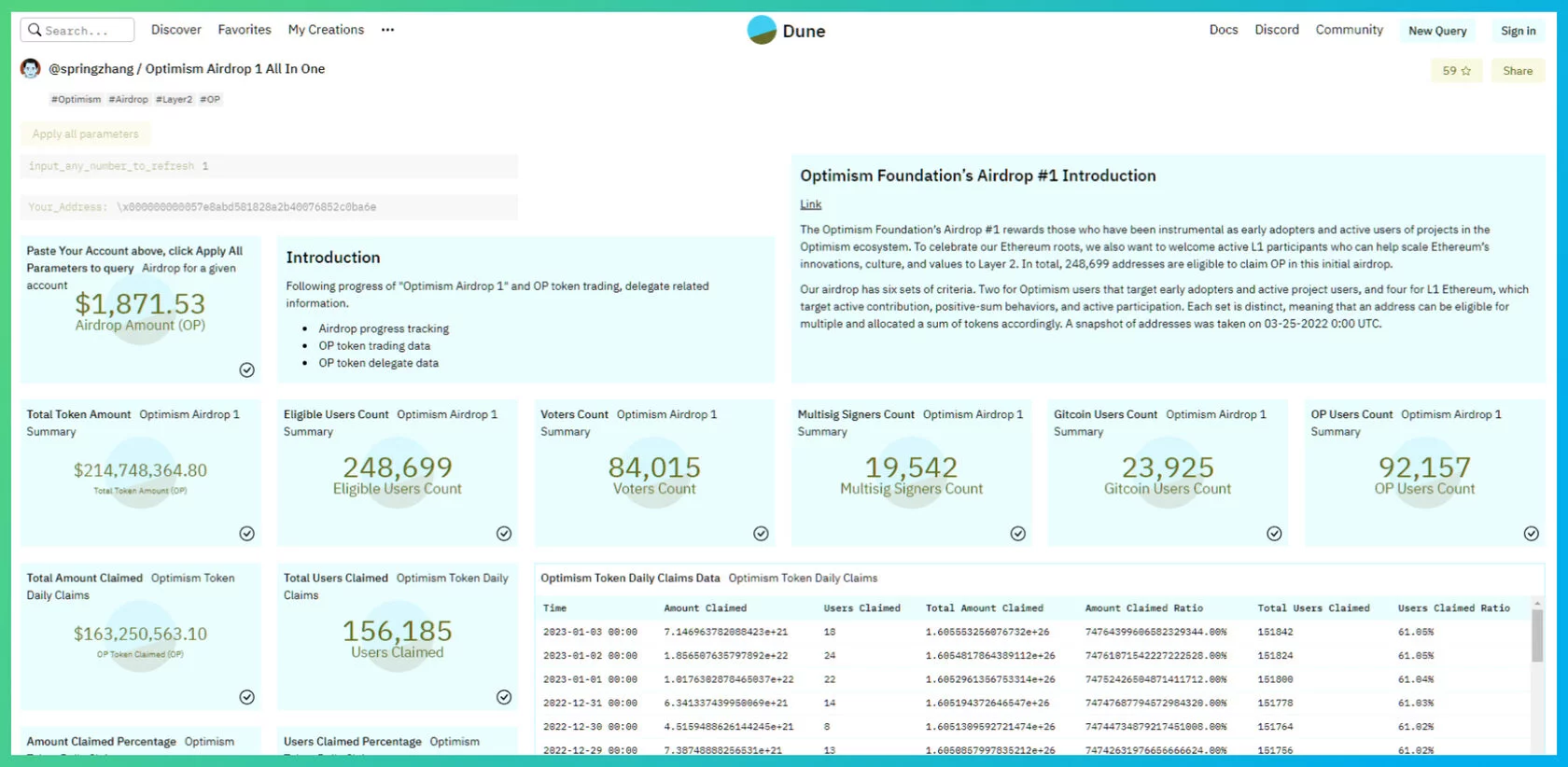Click the Your_Address parameter field

pos(269,207)
